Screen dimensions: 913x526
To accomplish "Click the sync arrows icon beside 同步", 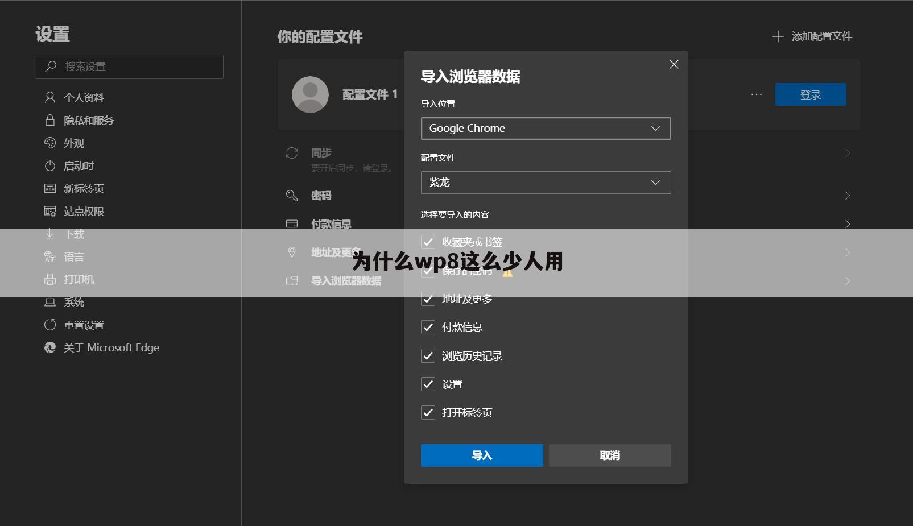I will point(292,153).
